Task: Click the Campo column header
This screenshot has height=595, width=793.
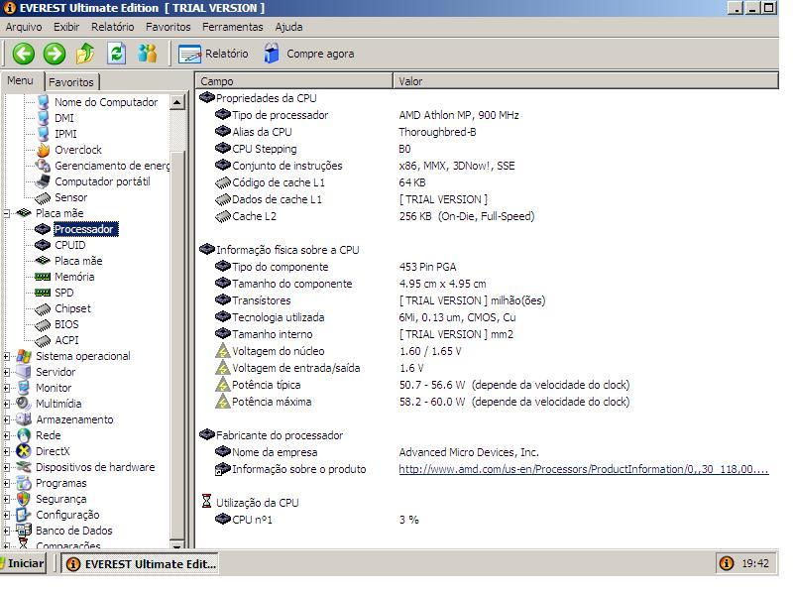Action: click(x=294, y=81)
